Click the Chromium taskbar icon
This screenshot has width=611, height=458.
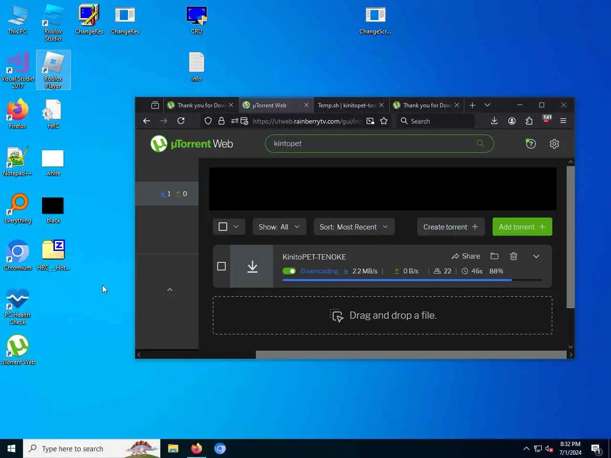220,448
